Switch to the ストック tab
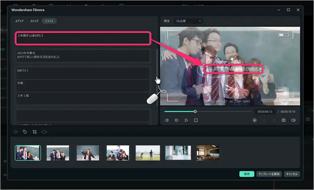Screen dimensions: 314x190 [x=34, y=21]
